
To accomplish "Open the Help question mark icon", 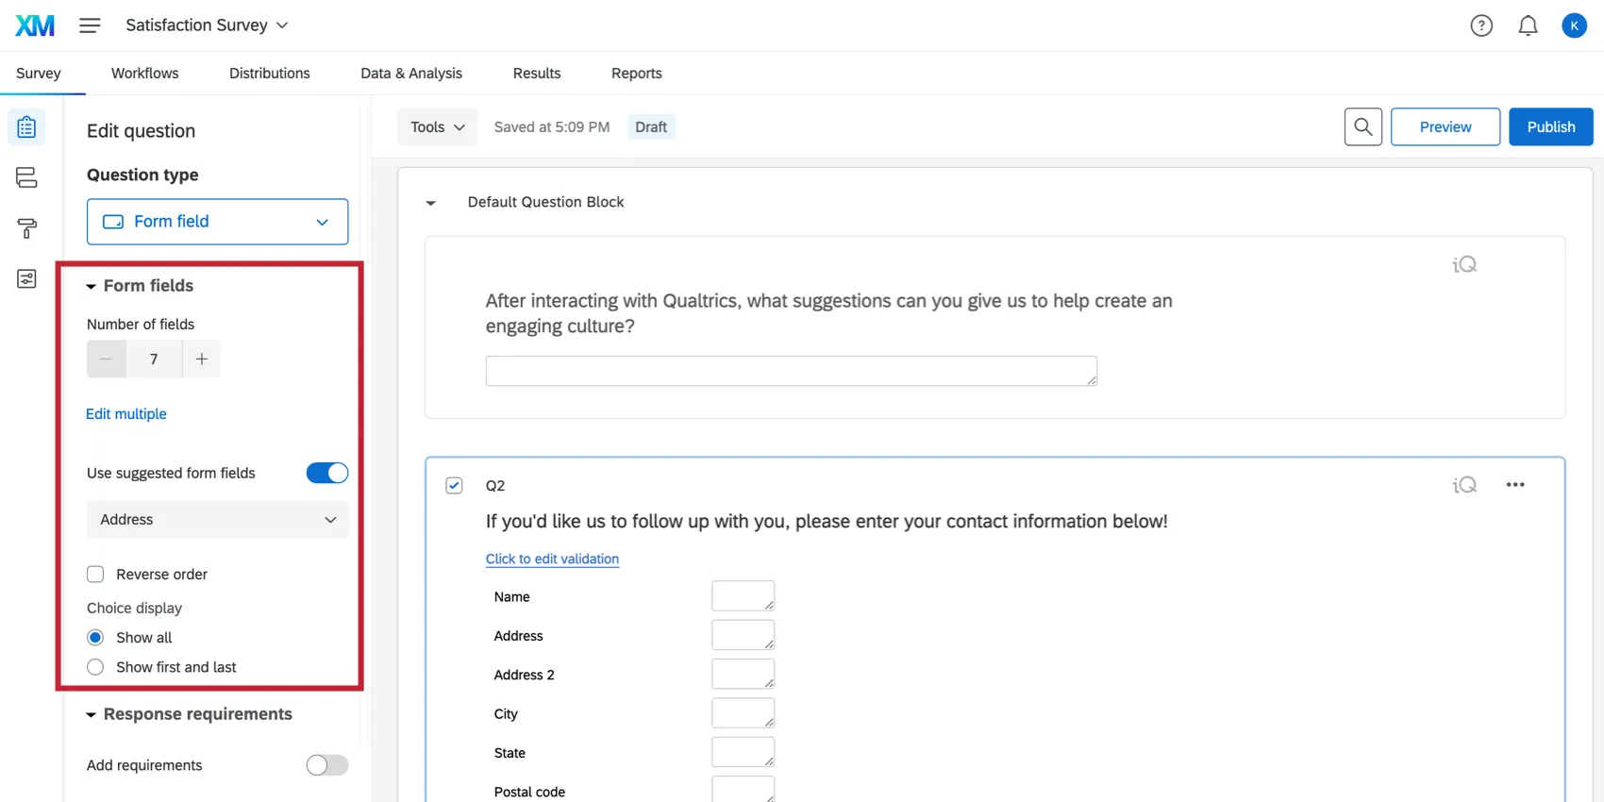I will click(x=1481, y=25).
